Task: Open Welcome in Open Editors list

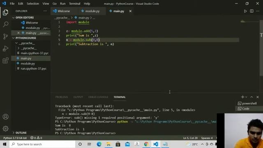Action: click(32, 23)
